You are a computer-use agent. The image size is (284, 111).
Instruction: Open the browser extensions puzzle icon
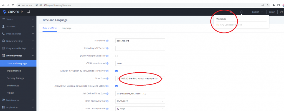tap(274, 6)
